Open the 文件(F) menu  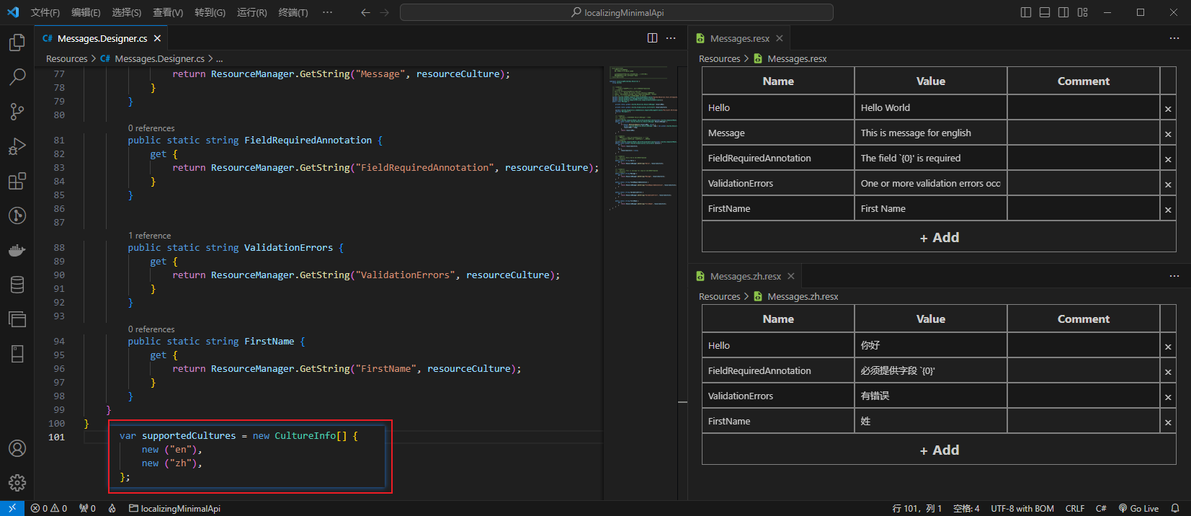coord(45,12)
